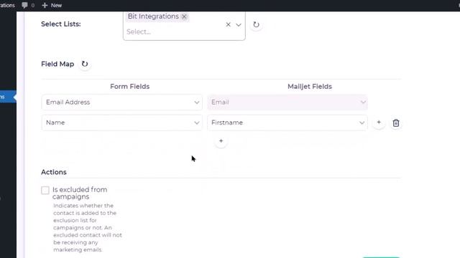Click the Form Fields column header

129,87
